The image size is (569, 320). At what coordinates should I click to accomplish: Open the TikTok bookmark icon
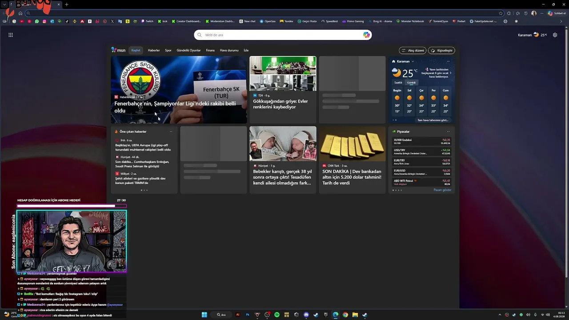click(x=67, y=21)
